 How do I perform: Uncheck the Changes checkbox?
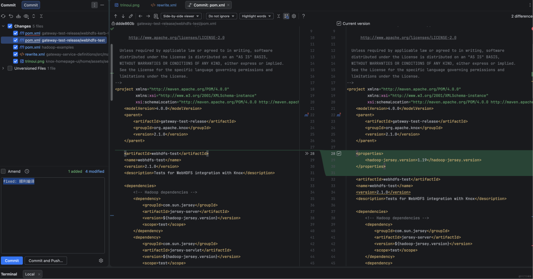tap(10, 26)
